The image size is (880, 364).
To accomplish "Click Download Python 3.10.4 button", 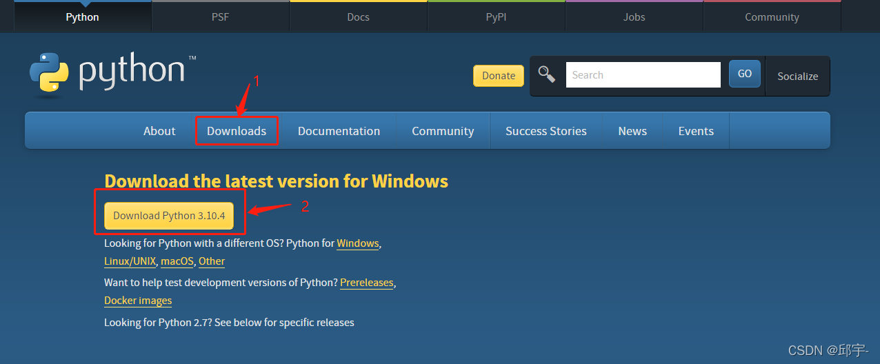I will tap(169, 216).
